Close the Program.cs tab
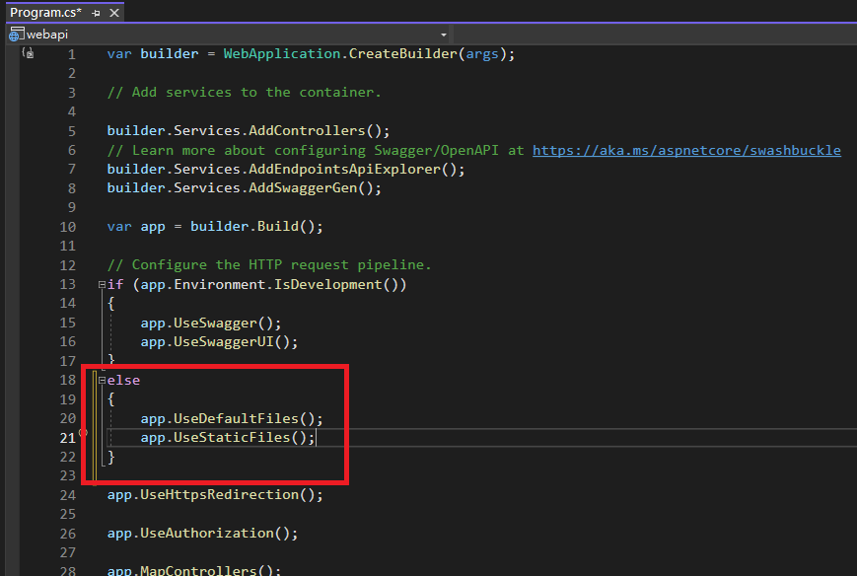This screenshot has height=576, width=857. [114, 13]
